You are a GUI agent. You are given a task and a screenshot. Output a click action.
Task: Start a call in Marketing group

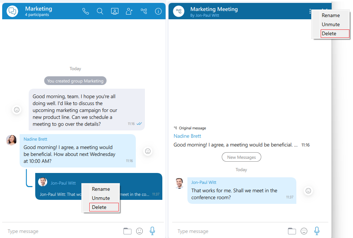(86, 11)
